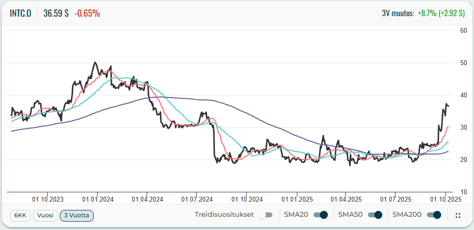
Task: Open the fullscreen chart icon
Action: pyautogui.click(x=458, y=215)
